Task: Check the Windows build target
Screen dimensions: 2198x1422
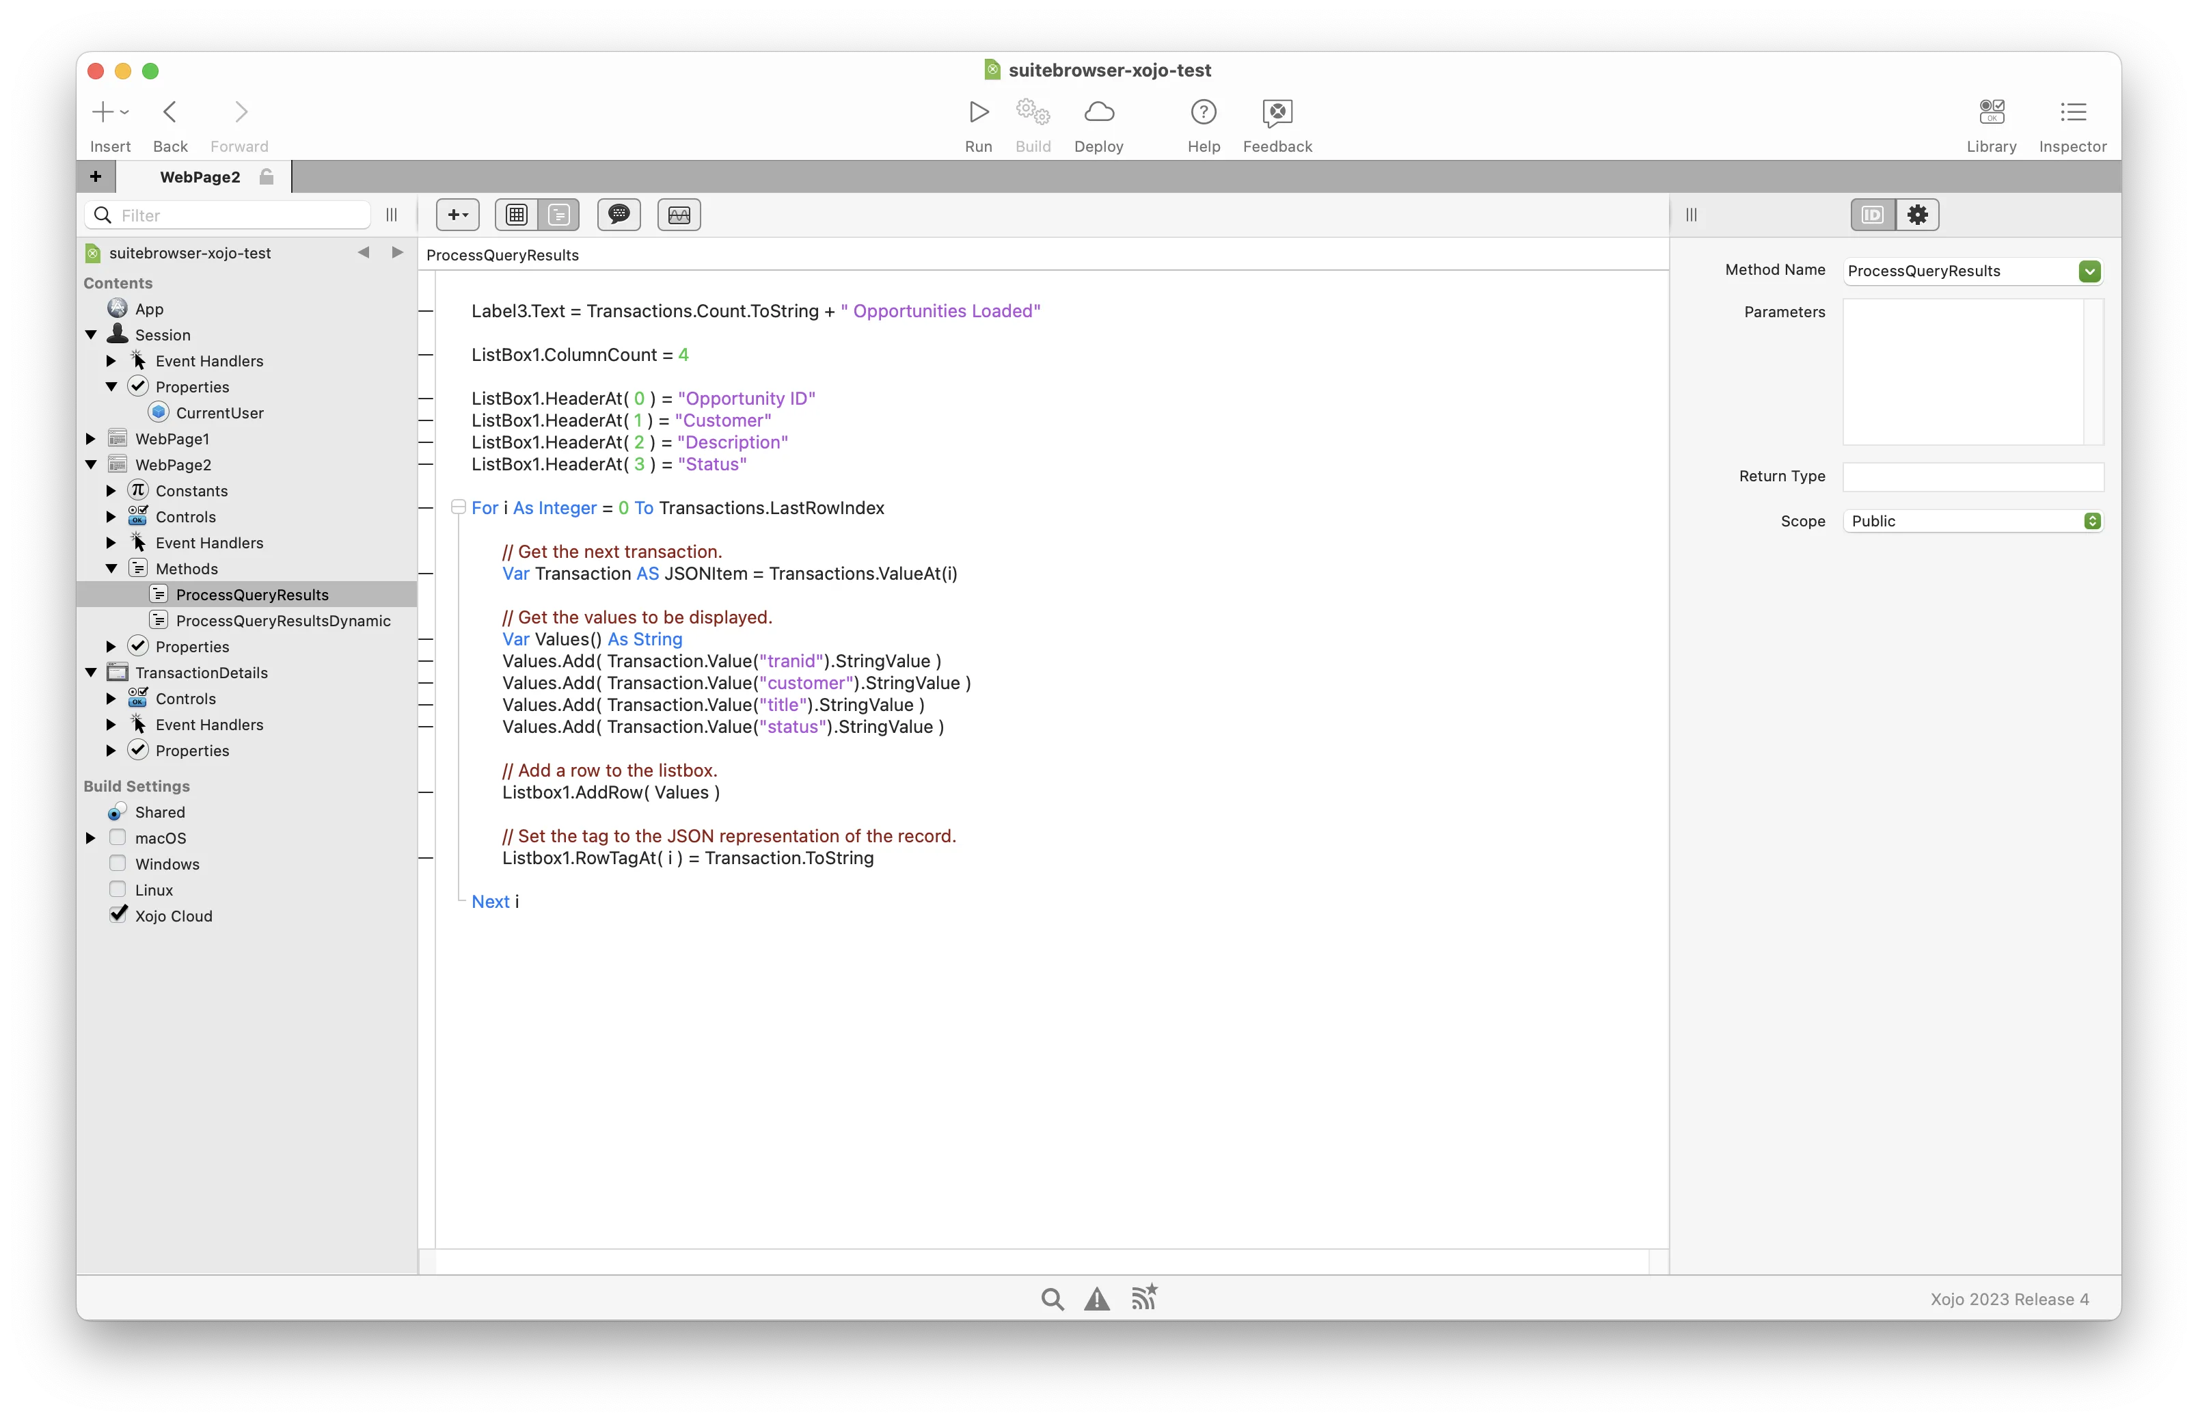Action: click(x=118, y=863)
